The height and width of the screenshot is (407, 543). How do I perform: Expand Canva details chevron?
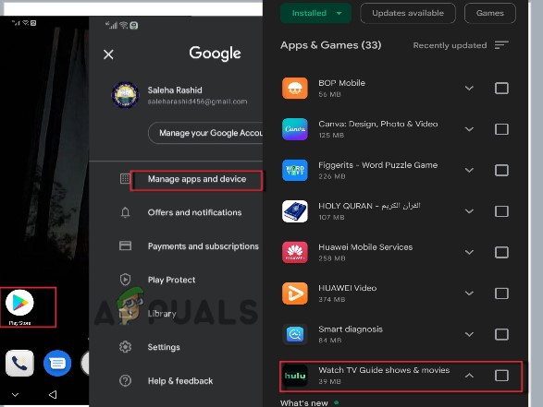[469, 129]
